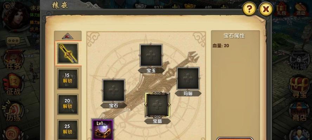Open the help question mark button
Viewport: 312px width, 140px height.
point(249,8)
